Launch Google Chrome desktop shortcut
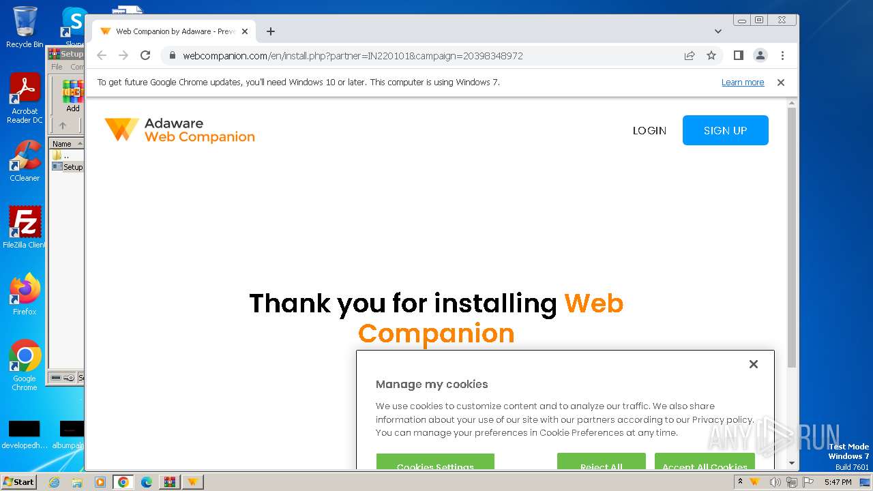The height and width of the screenshot is (491, 873). tap(25, 365)
